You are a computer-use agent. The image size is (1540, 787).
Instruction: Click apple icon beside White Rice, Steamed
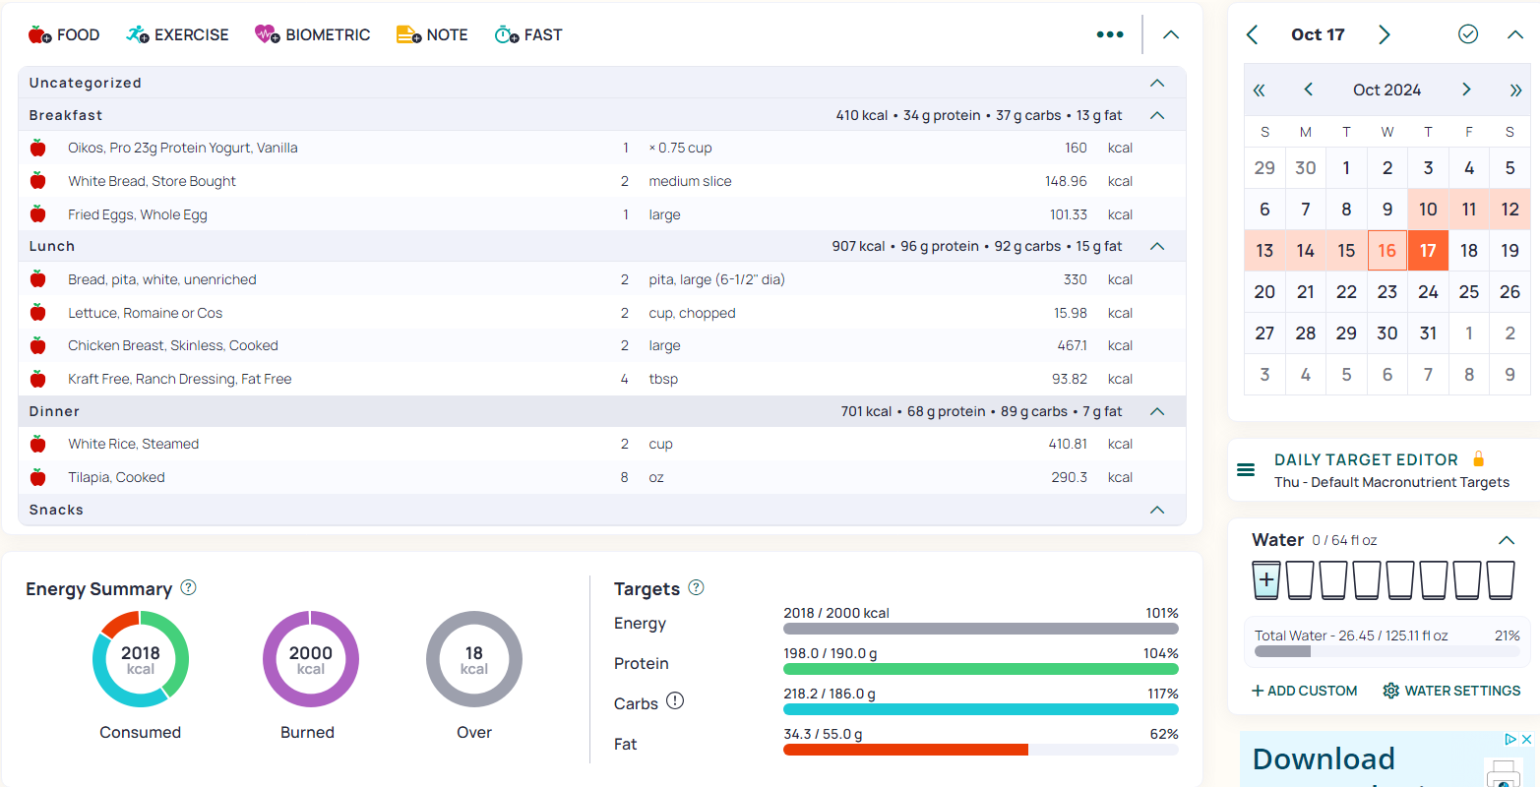pyautogui.click(x=38, y=444)
